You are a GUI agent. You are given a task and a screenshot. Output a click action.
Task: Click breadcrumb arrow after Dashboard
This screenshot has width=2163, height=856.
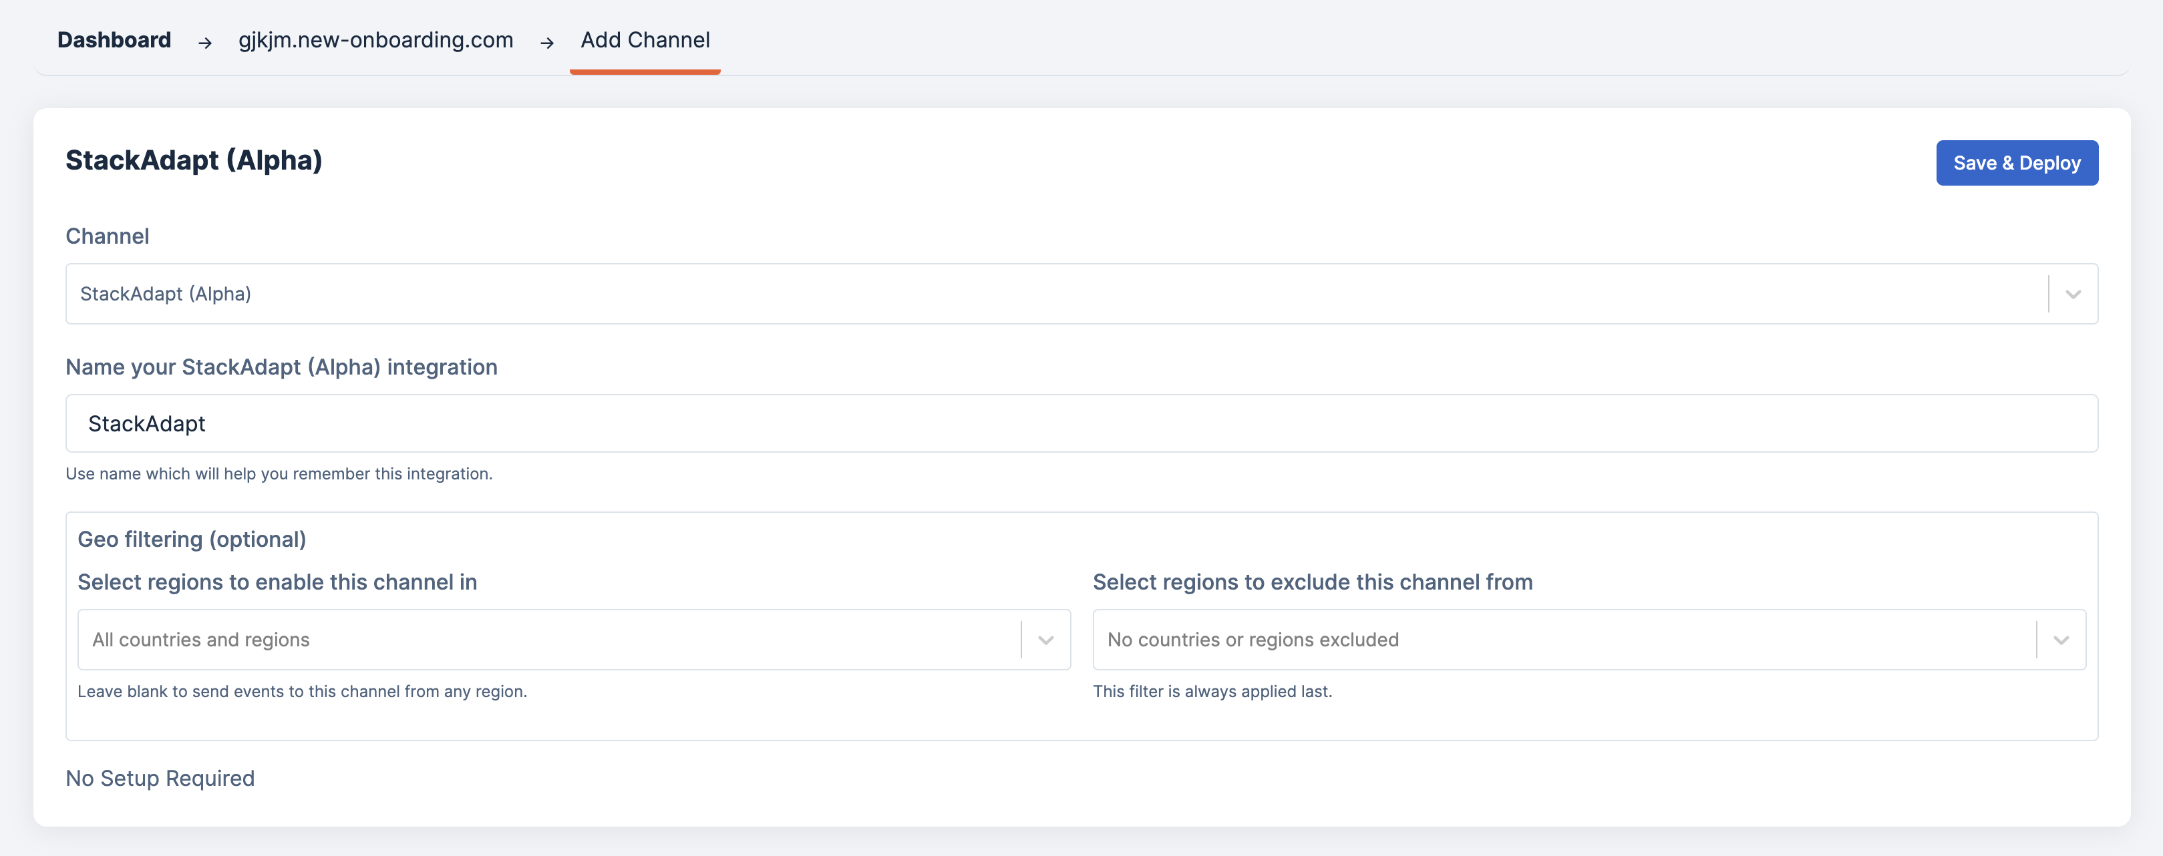tap(205, 42)
